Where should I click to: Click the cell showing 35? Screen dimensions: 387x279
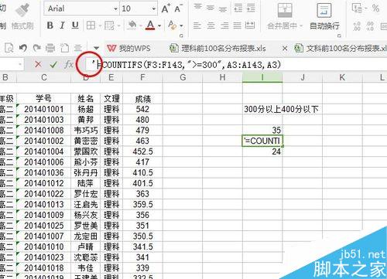point(262,131)
